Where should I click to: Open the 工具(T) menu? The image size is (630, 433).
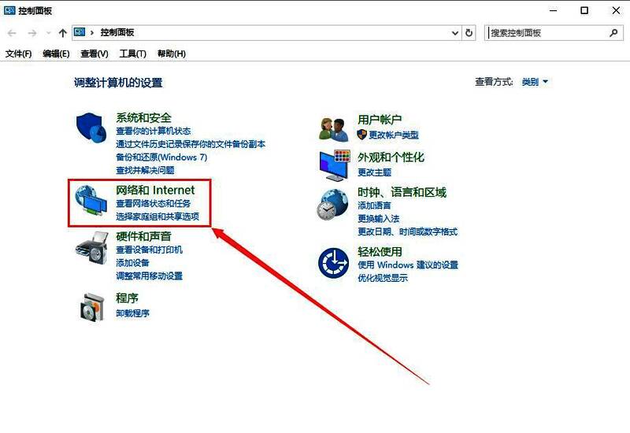point(132,54)
